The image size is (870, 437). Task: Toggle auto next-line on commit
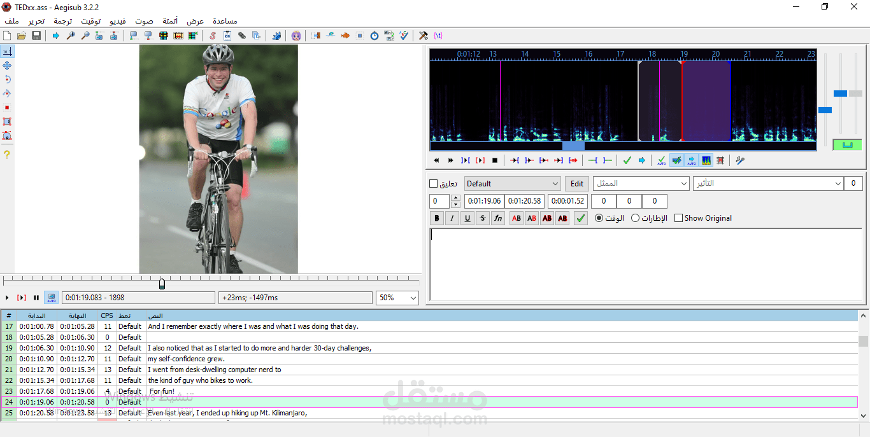coord(676,160)
